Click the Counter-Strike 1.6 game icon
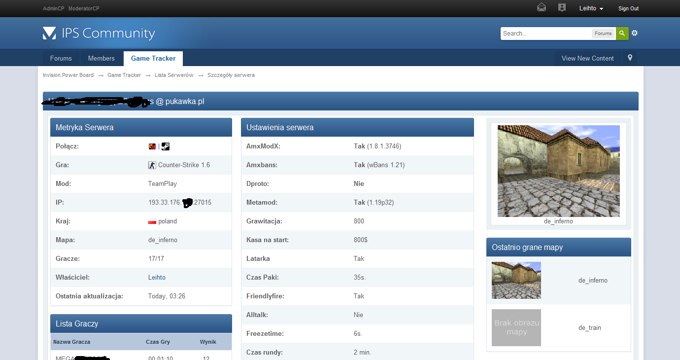This screenshot has width=680, height=360. click(x=152, y=165)
